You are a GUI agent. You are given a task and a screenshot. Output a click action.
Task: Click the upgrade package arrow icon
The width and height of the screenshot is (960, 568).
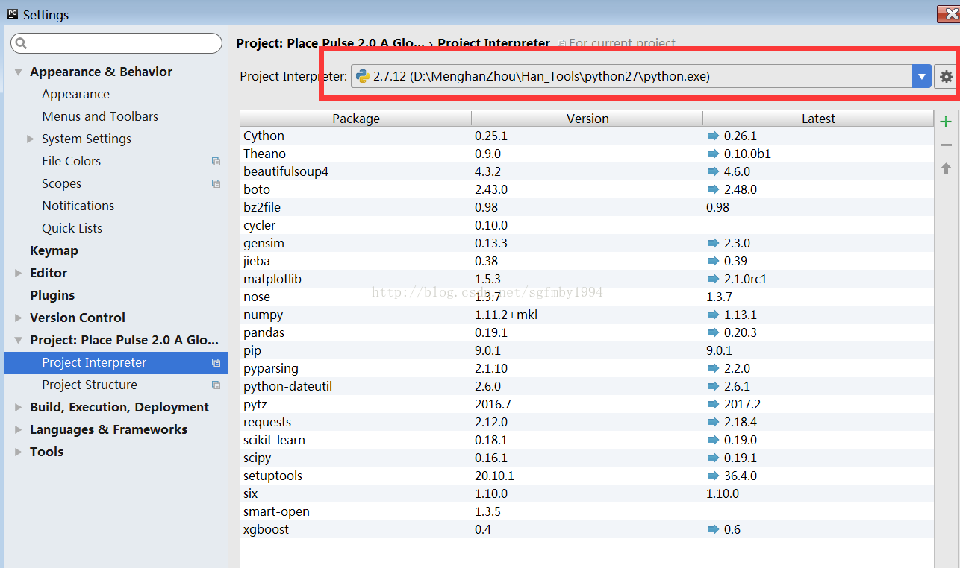[946, 168]
